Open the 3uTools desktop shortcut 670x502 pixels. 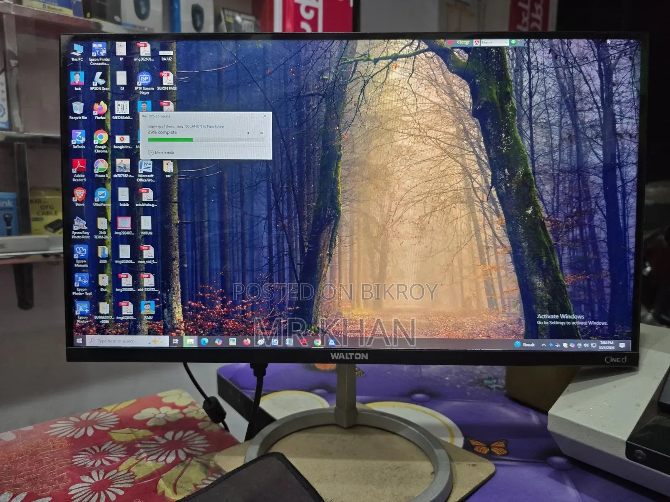[x=79, y=139]
